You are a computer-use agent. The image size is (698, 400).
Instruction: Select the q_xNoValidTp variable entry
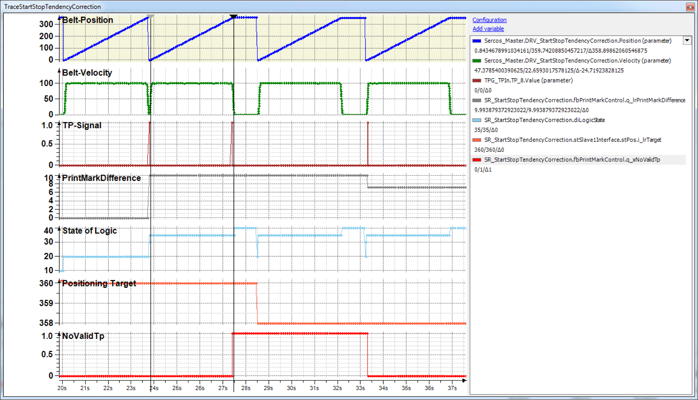coord(572,160)
